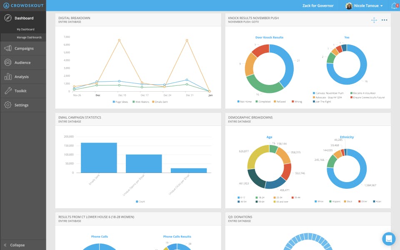Go to the Analysis section
Image resolution: width=400 pixels, height=250 pixels.
click(21, 77)
